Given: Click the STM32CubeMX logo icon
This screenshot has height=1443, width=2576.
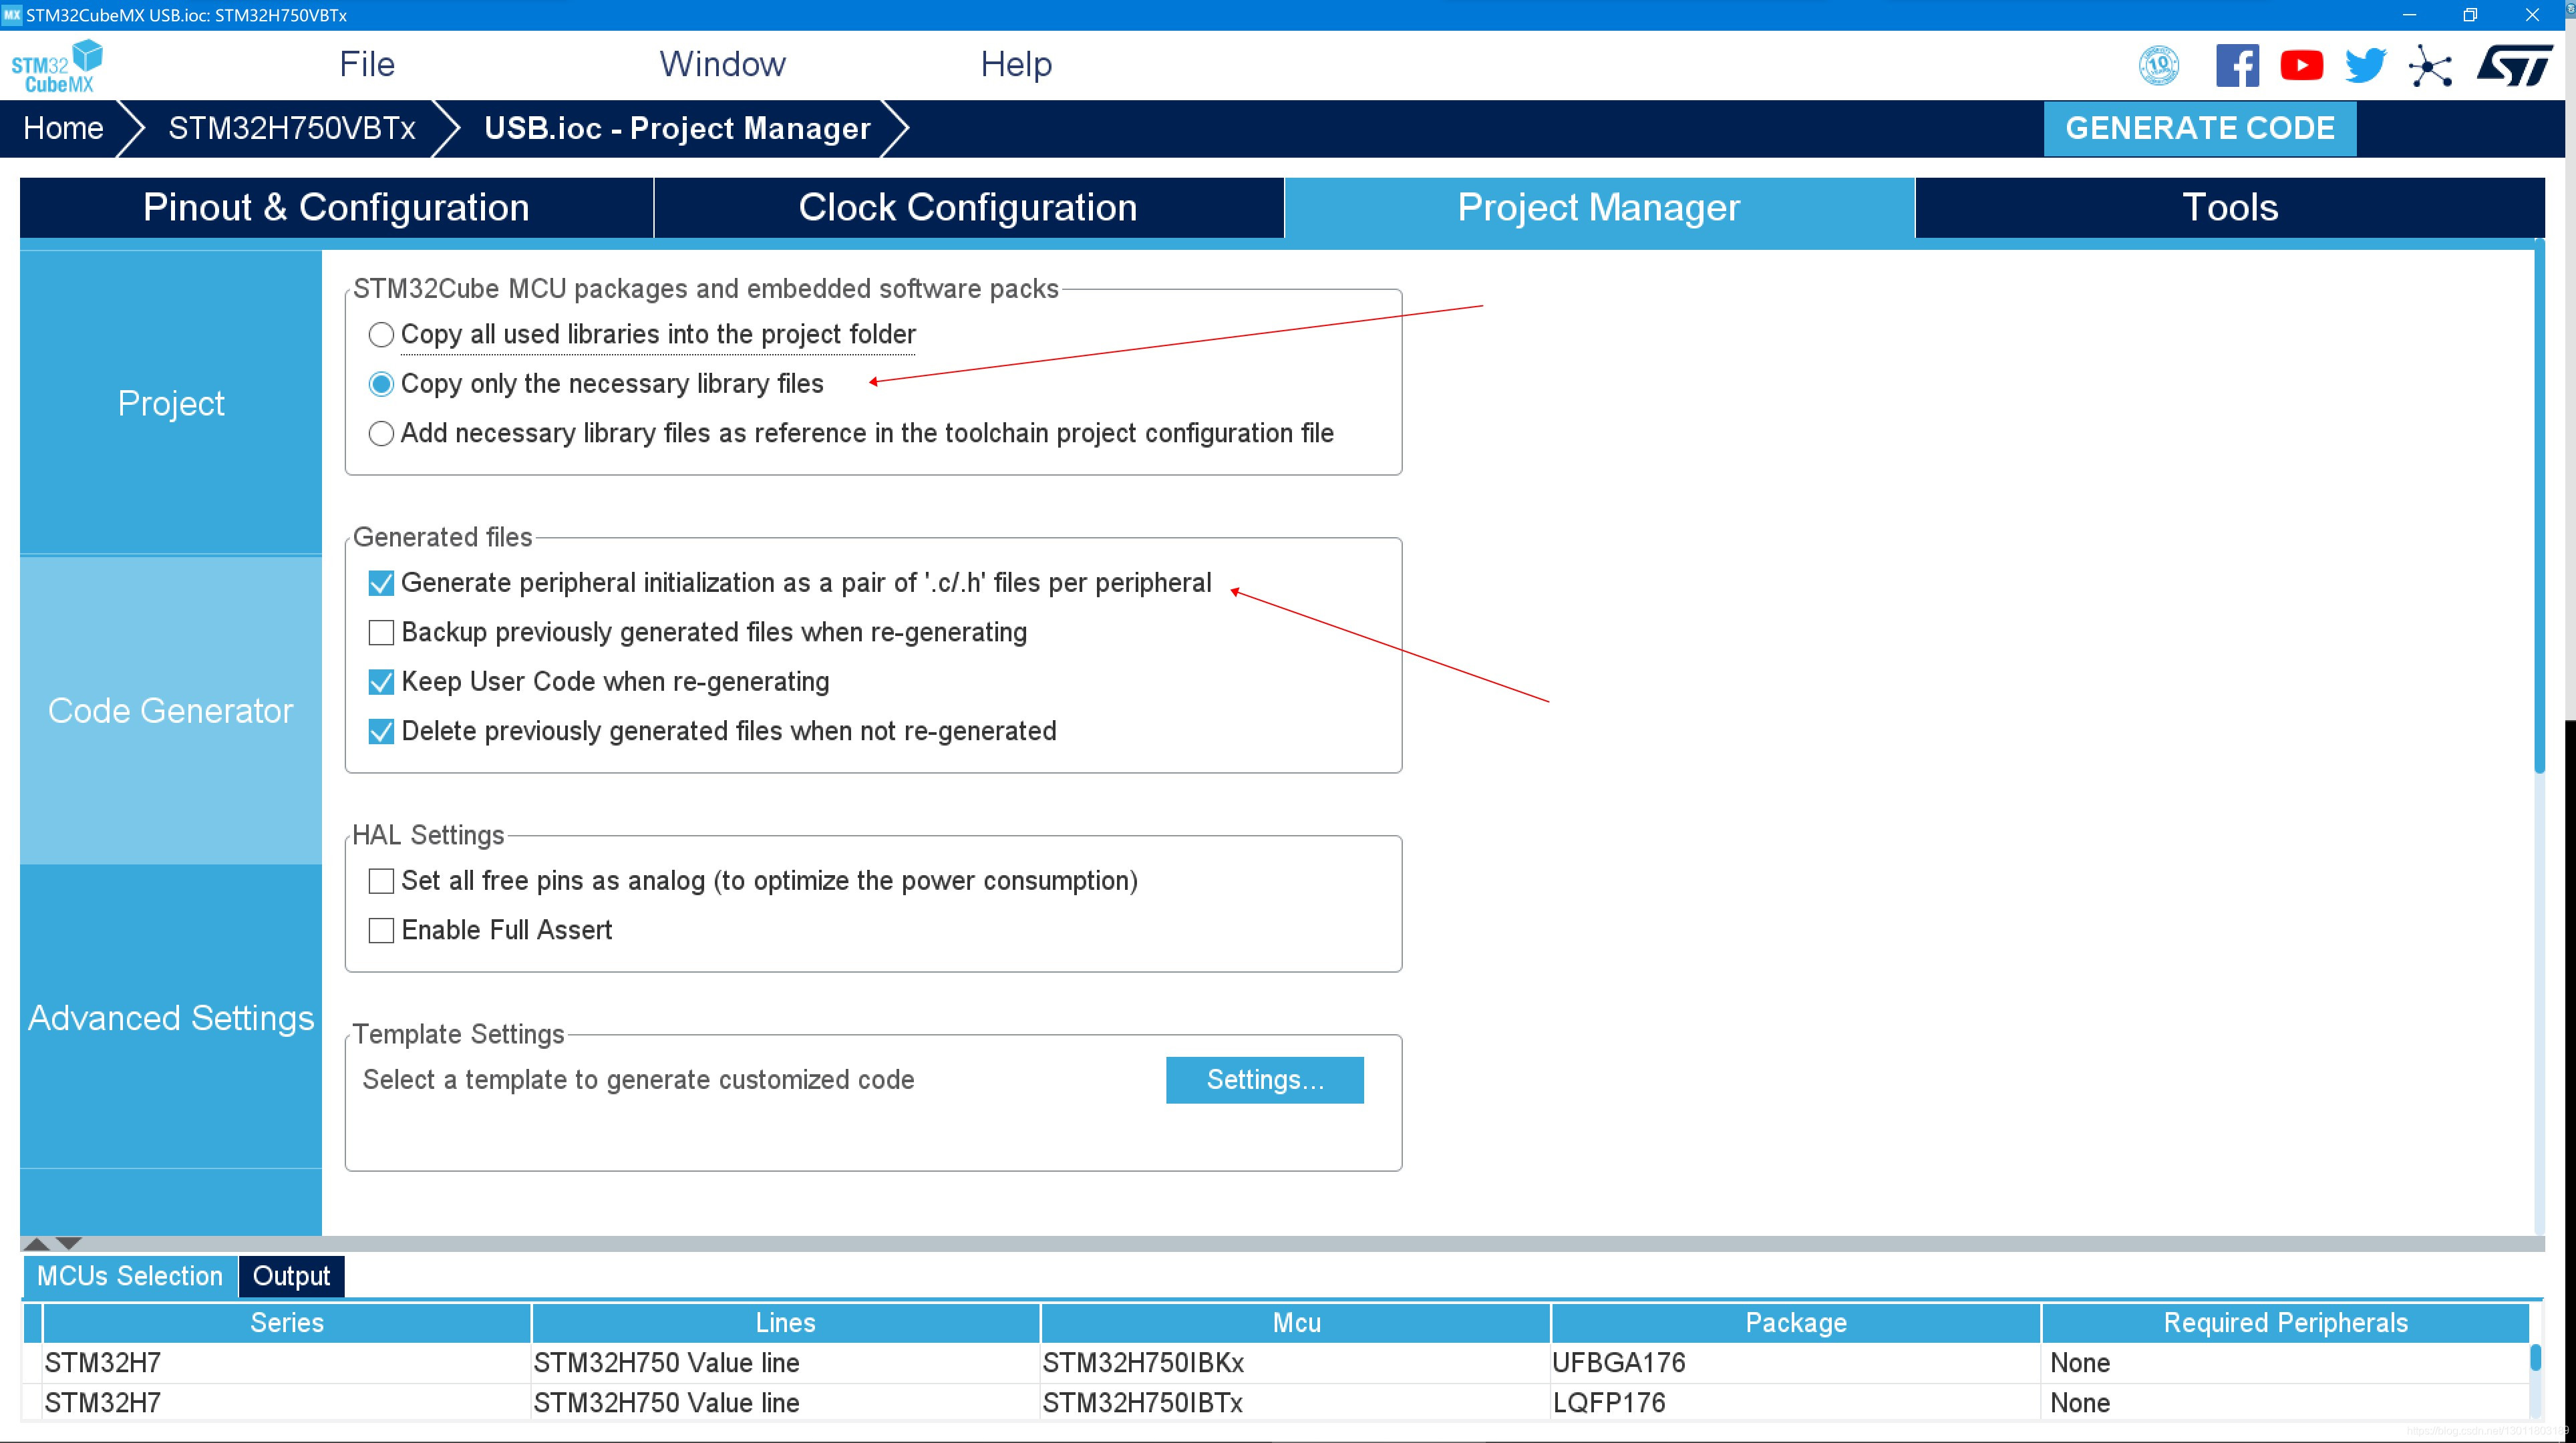Looking at the screenshot, I should (x=57, y=66).
